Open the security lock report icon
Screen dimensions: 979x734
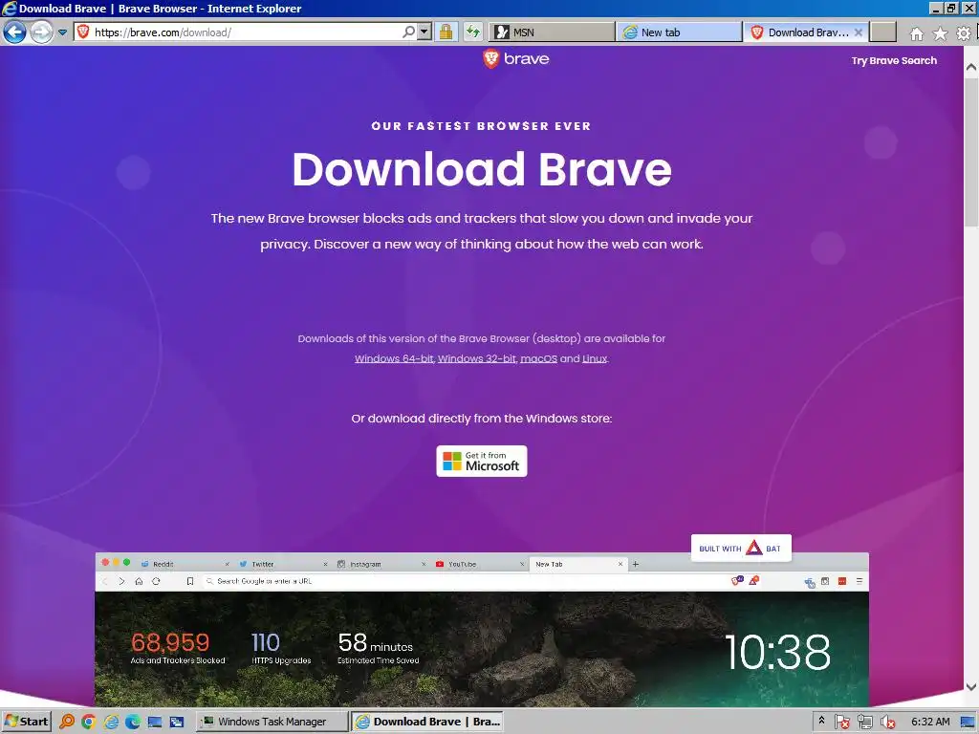(446, 32)
